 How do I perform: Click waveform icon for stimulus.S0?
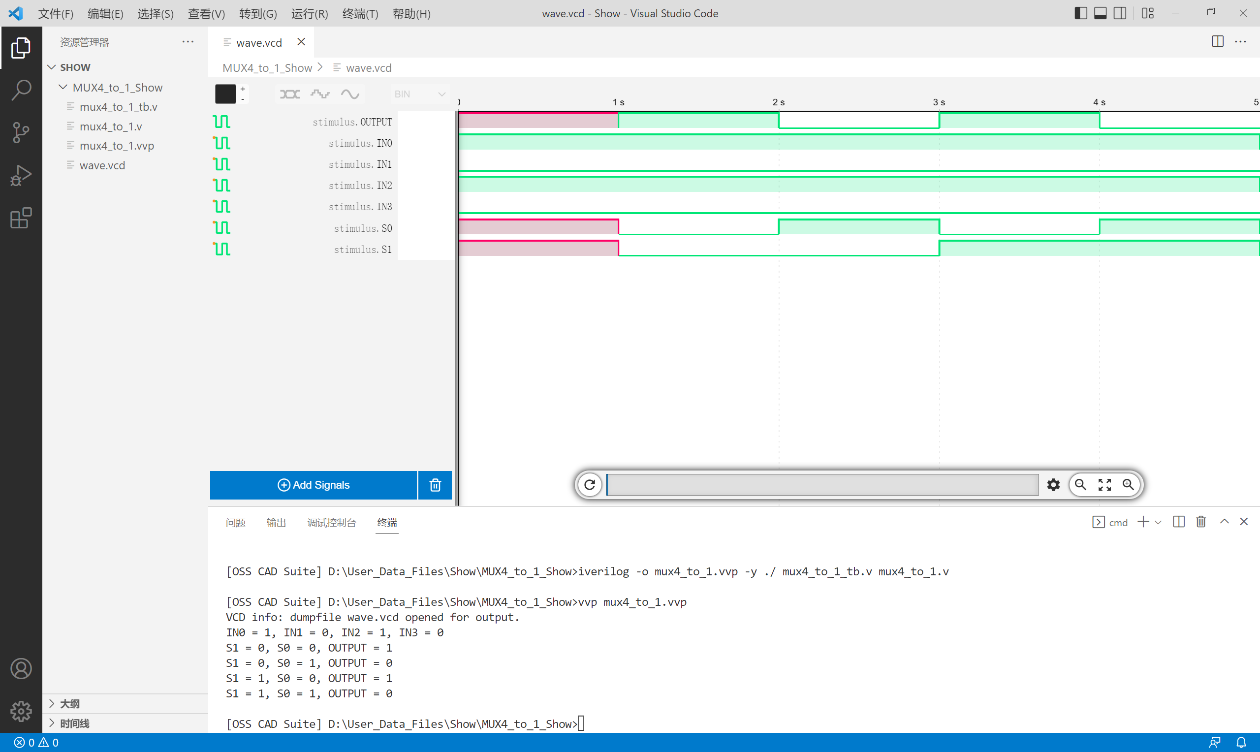point(222,227)
